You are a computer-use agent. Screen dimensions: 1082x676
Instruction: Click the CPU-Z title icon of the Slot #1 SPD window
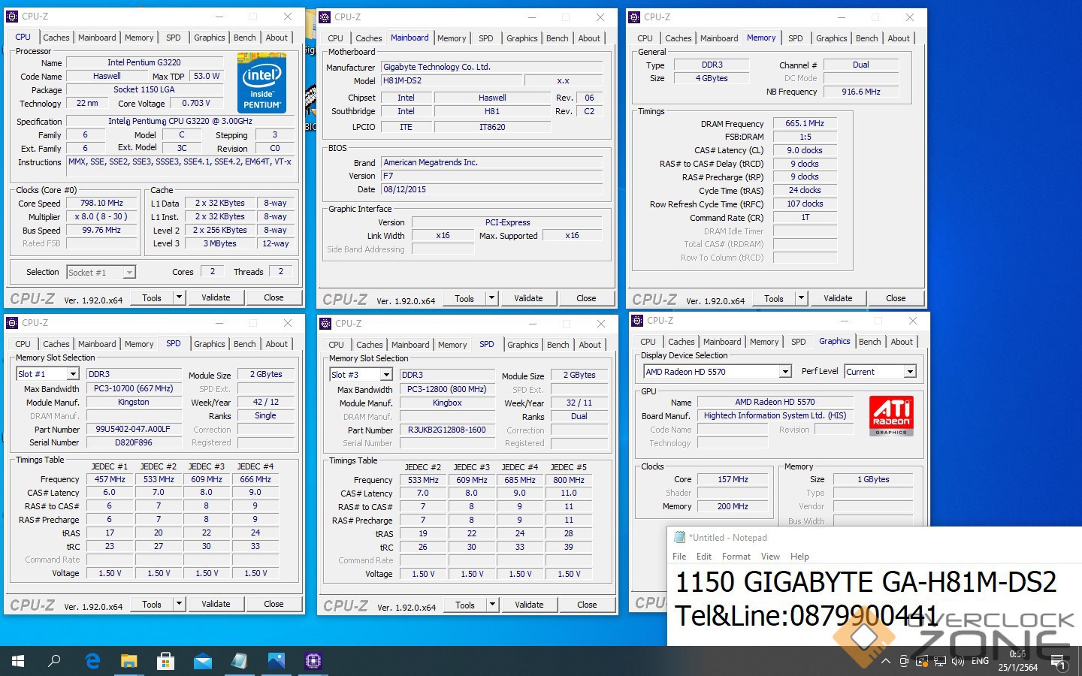(12, 323)
